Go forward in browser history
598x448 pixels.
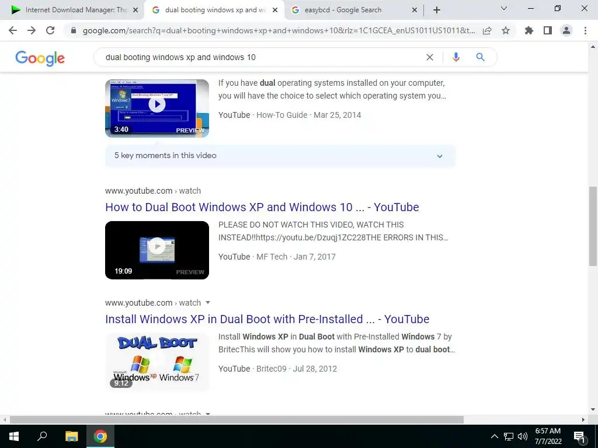pos(32,30)
